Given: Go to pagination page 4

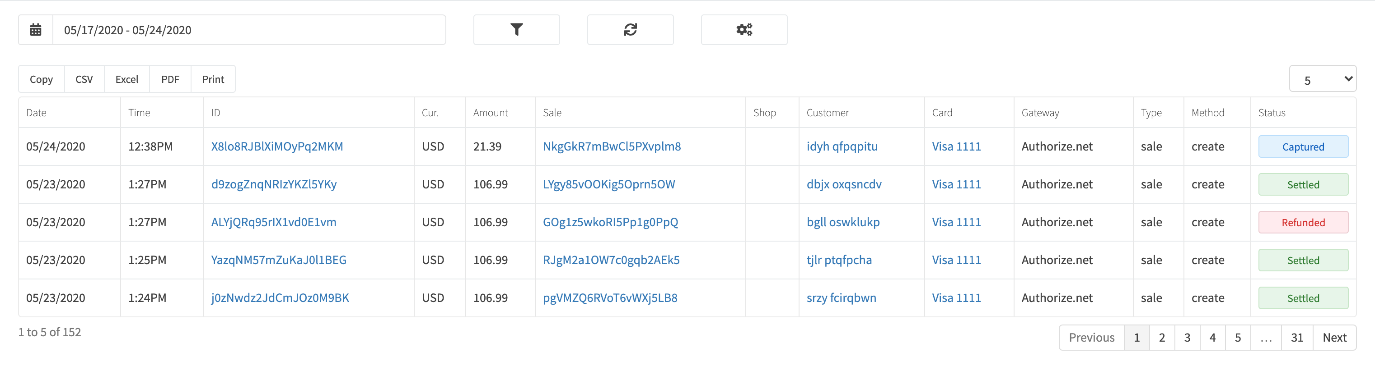Looking at the screenshot, I should 1212,337.
